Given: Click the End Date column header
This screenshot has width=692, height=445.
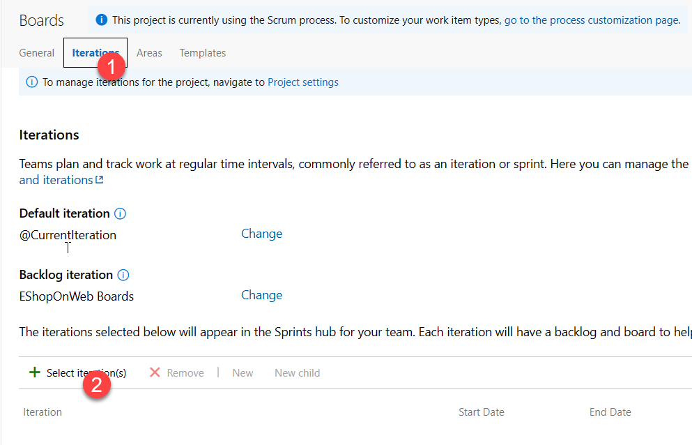Looking at the screenshot, I should (x=610, y=412).
